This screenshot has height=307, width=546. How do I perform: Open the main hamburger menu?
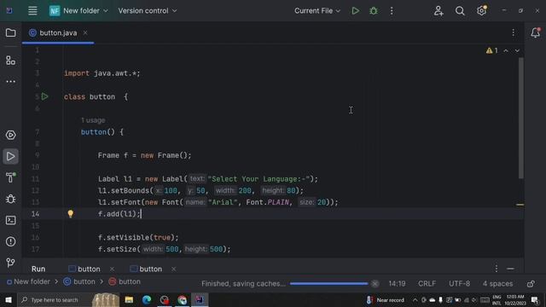(32, 11)
